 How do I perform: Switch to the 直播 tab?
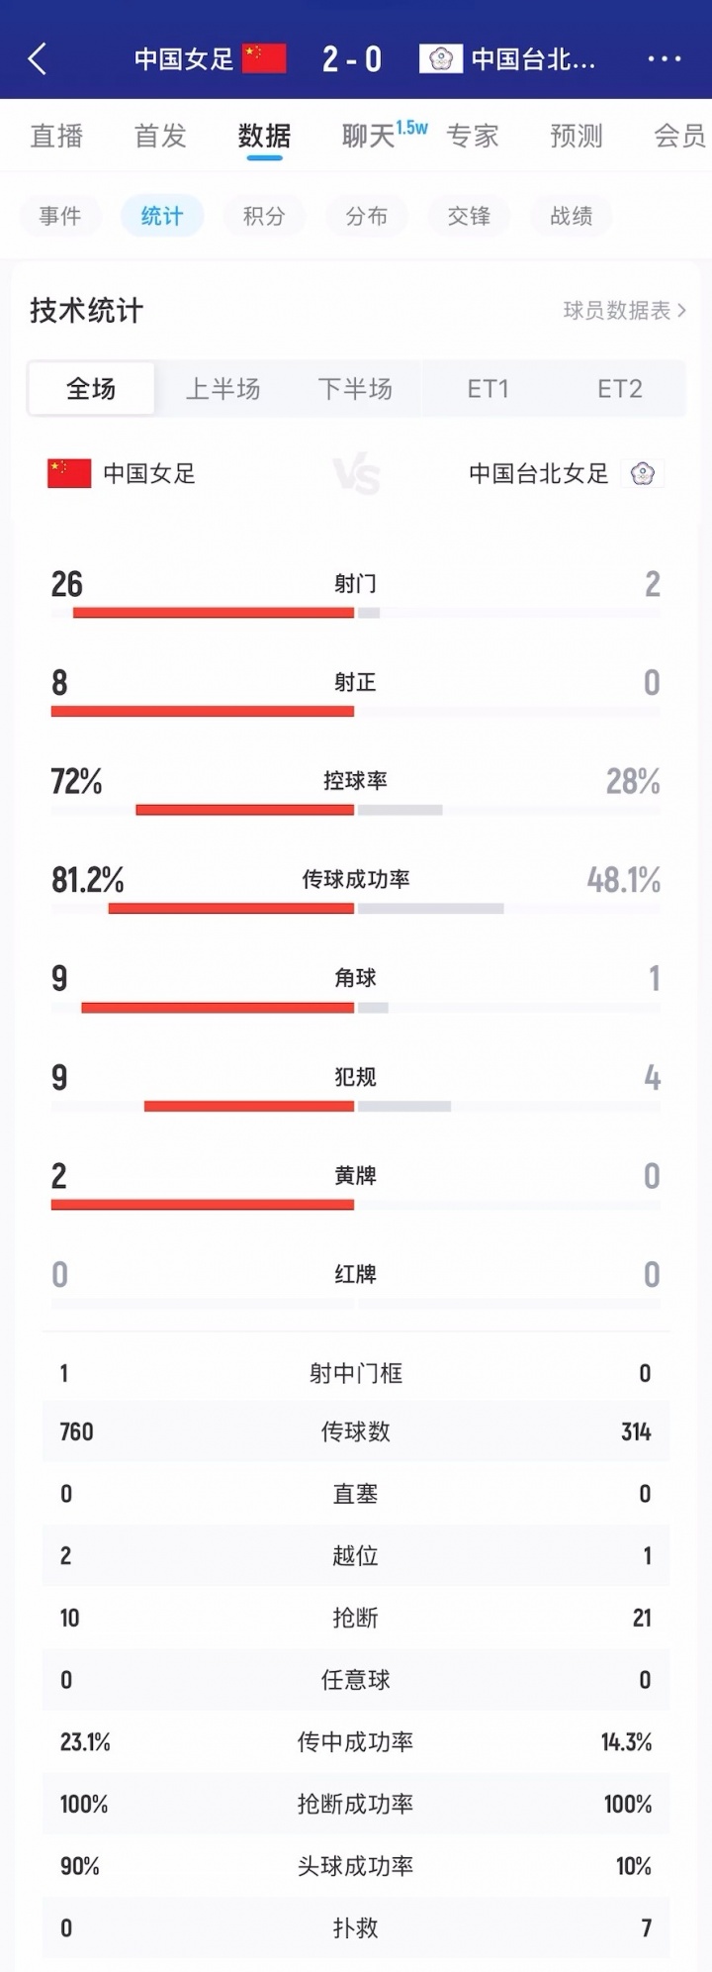click(x=56, y=136)
